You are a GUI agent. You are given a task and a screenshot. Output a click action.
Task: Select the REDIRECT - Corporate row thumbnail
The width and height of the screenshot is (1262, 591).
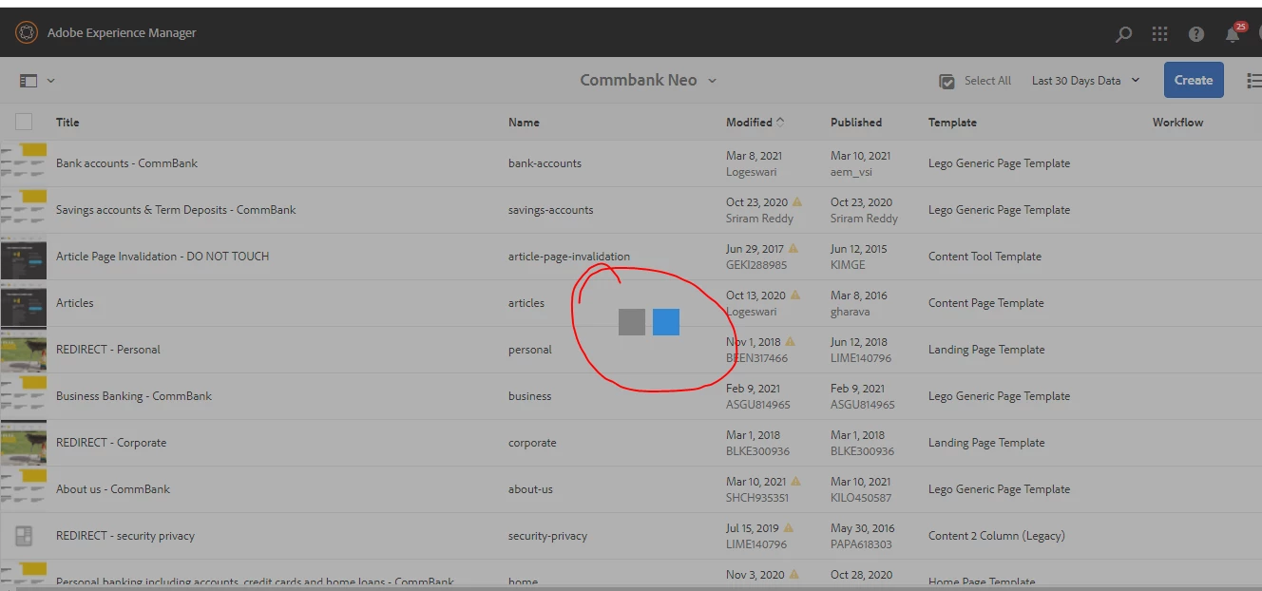[24, 443]
